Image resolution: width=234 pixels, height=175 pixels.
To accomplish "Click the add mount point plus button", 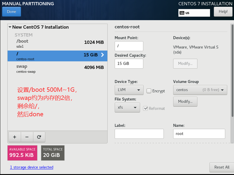I will click(x=15, y=137).
